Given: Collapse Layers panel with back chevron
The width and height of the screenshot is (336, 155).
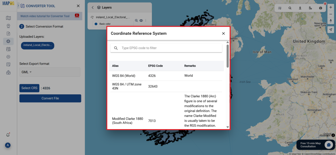Looking at the screenshot, I should click(93, 8).
